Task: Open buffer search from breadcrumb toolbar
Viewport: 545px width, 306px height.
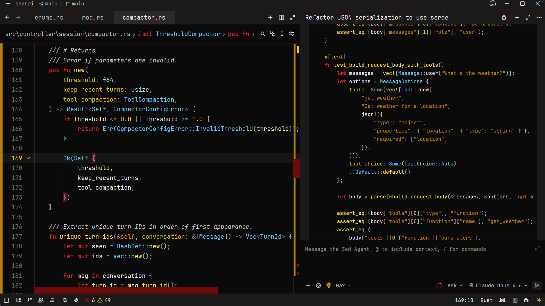Action: click(x=263, y=34)
